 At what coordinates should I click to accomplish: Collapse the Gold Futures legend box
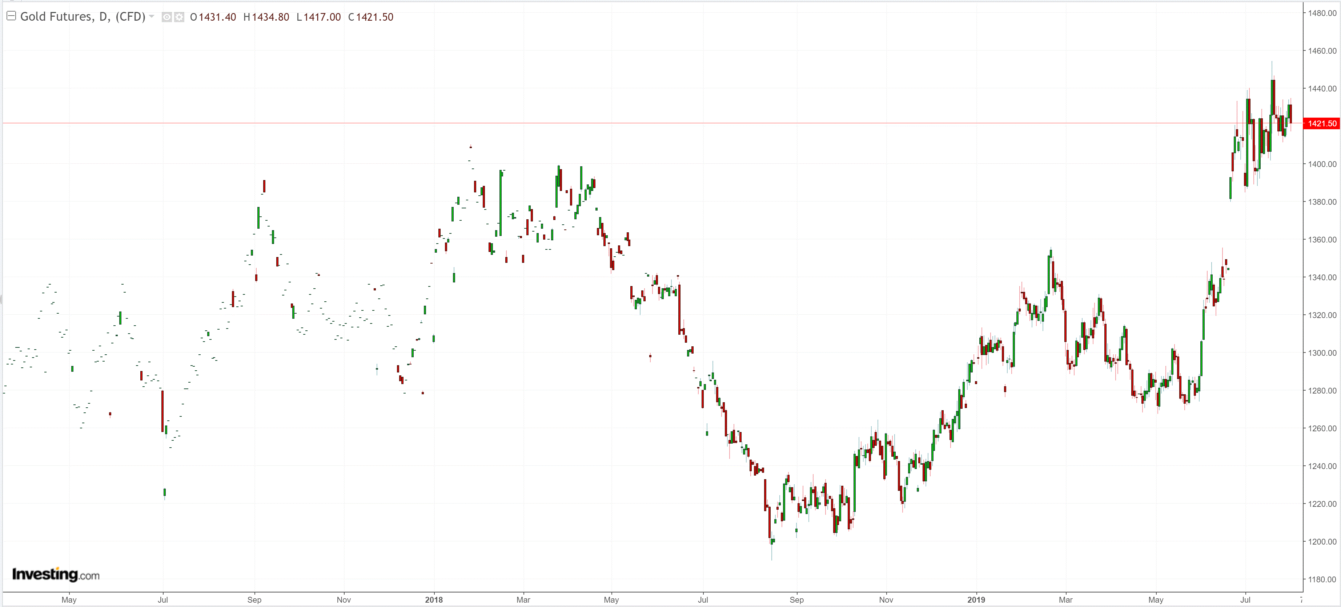[x=11, y=16]
